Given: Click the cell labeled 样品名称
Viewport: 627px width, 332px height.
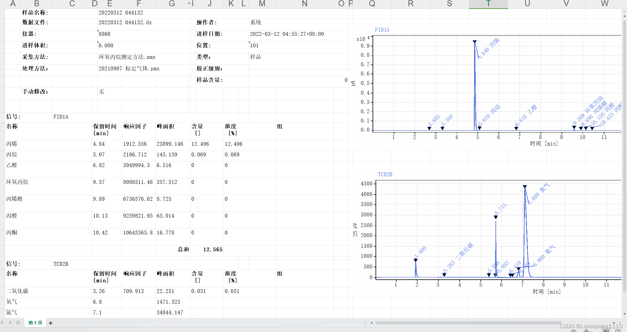Looking at the screenshot, I should (x=35, y=12).
